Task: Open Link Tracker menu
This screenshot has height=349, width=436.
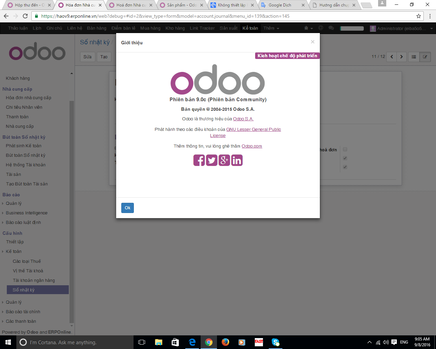Action: (202, 28)
